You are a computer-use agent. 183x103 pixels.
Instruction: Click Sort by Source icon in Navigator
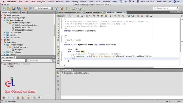coord(39,98)
